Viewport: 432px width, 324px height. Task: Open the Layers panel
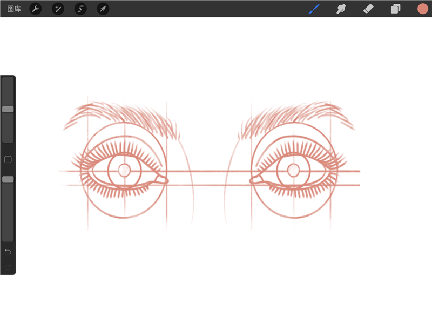coord(396,9)
